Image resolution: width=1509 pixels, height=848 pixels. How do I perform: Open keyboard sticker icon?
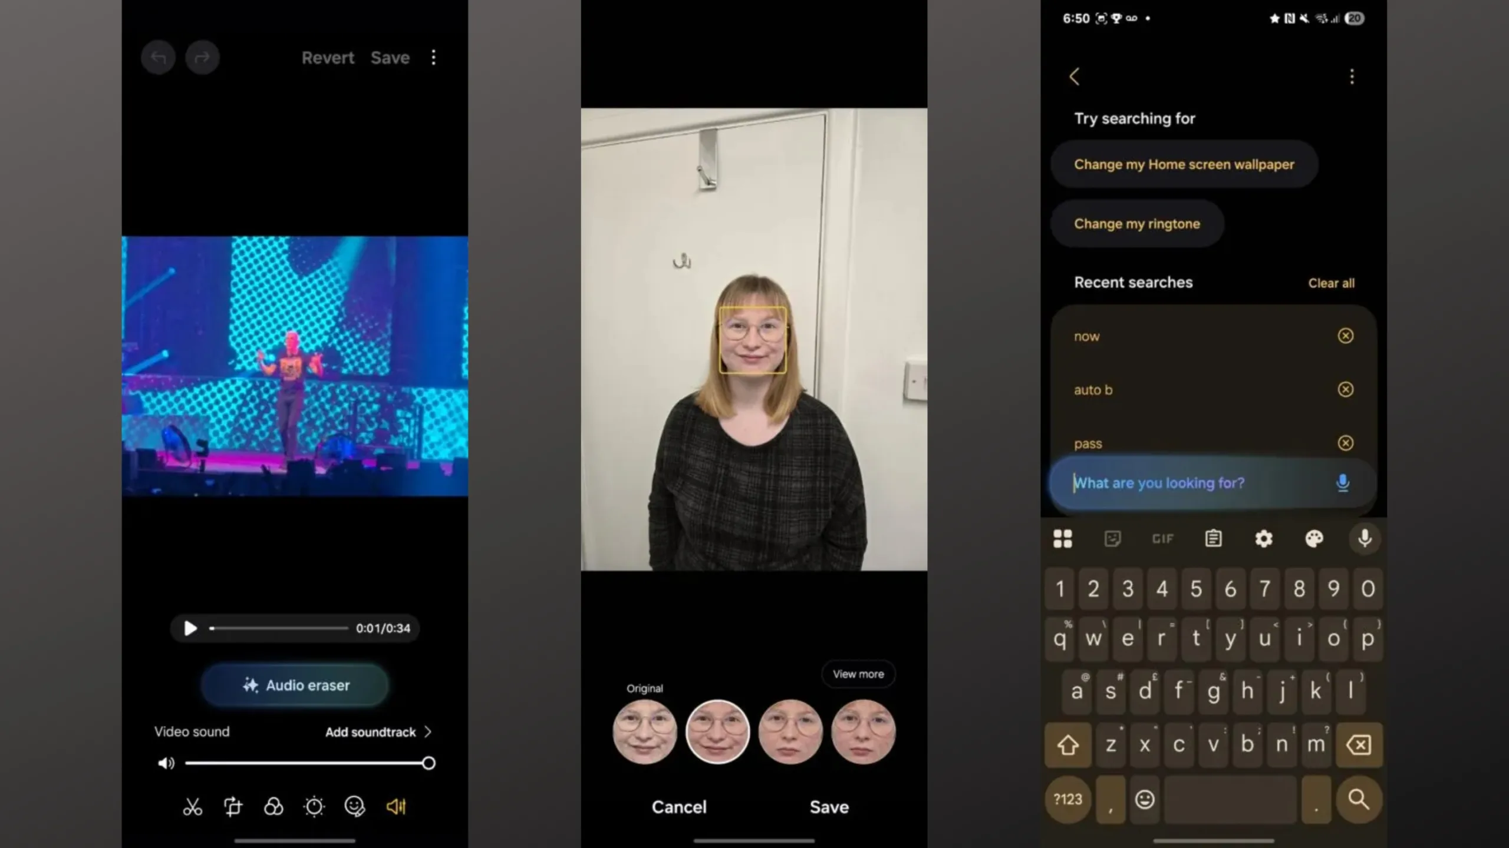[1112, 539]
